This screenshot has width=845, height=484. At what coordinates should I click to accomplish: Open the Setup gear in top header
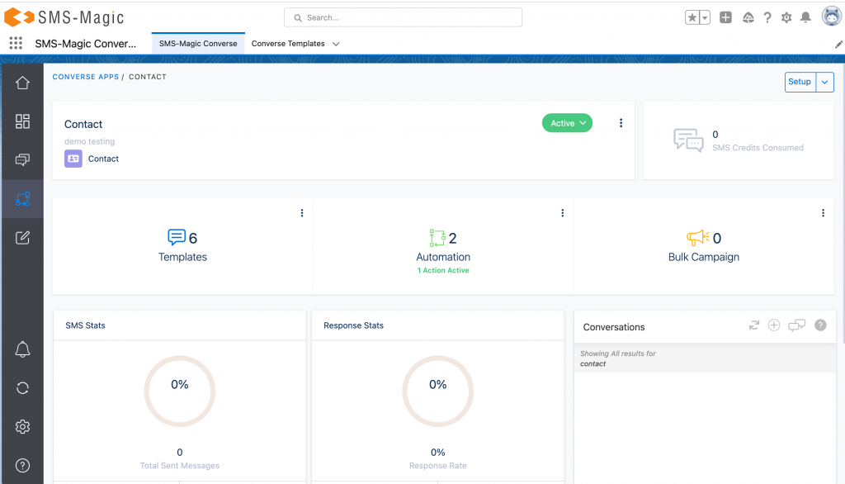786,18
